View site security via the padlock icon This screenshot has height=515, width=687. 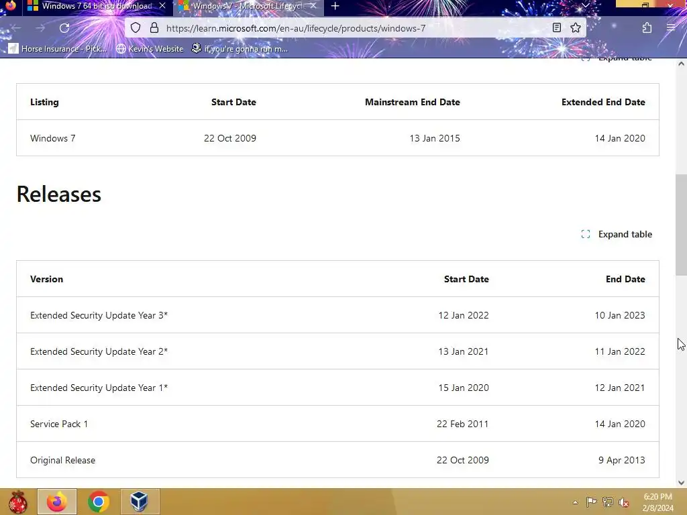pyautogui.click(x=154, y=28)
